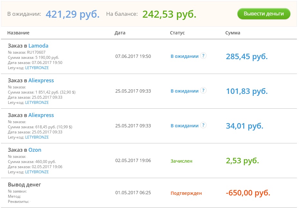Click the В ожидании status for 101,83 руб.

tap(184, 91)
